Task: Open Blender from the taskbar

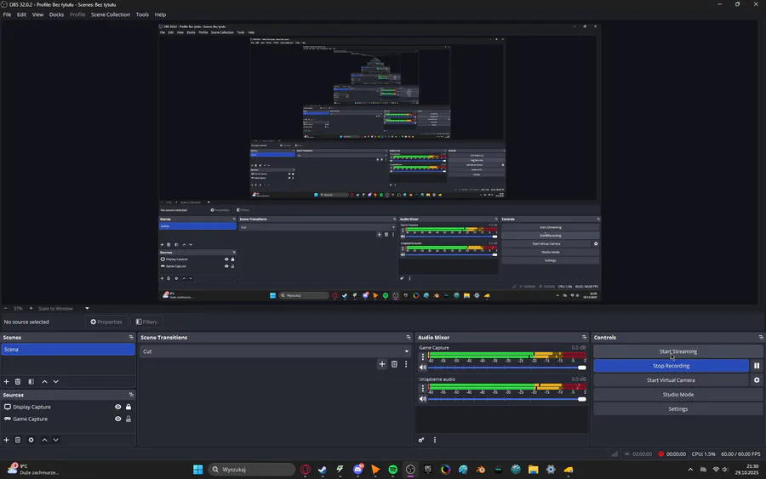Action: tap(481, 470)
